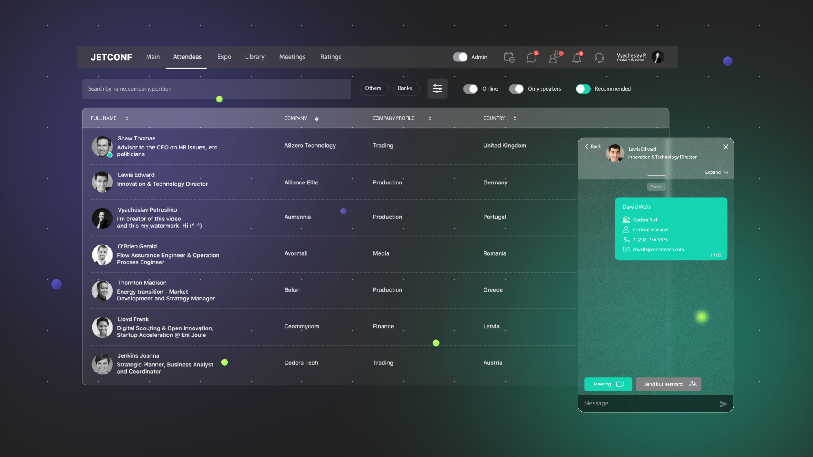Click the support headset icon
813x457 pixels.
coord(599,58)
